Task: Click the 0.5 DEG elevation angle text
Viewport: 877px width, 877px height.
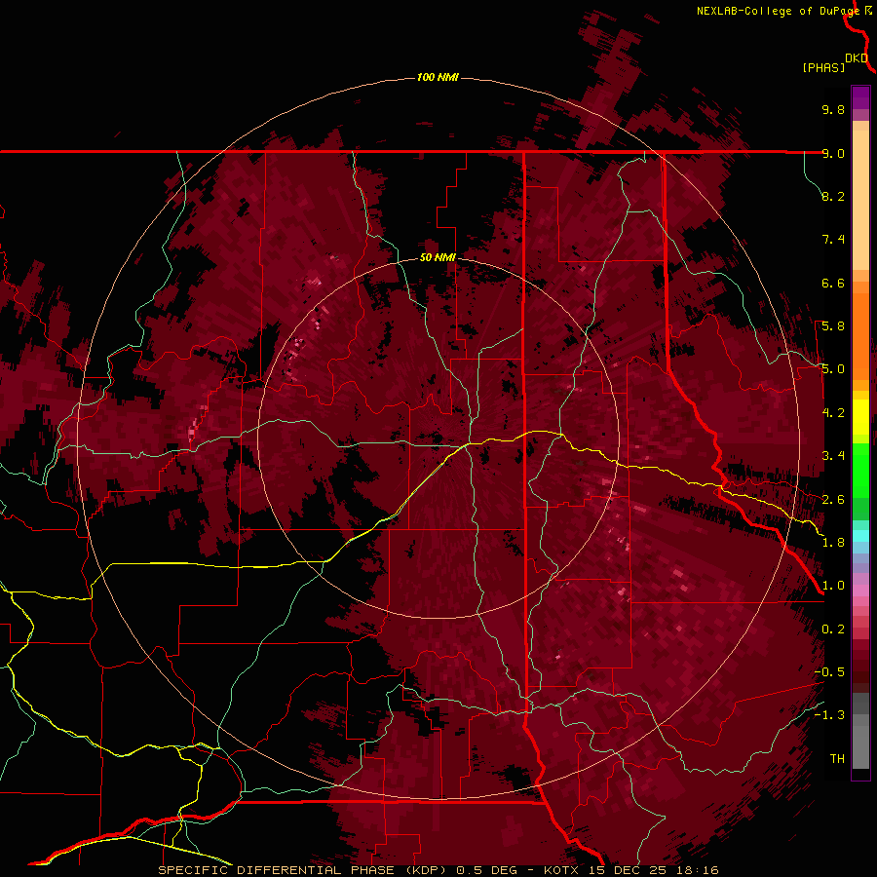Action: click(x=486, y=870)
